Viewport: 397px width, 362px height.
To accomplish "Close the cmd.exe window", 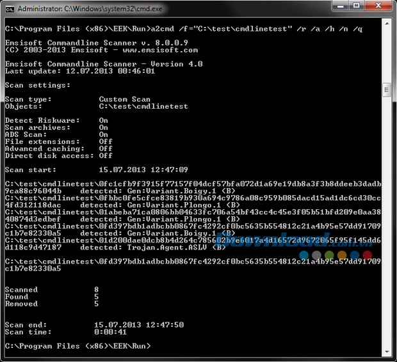I will tap(378, 6).
